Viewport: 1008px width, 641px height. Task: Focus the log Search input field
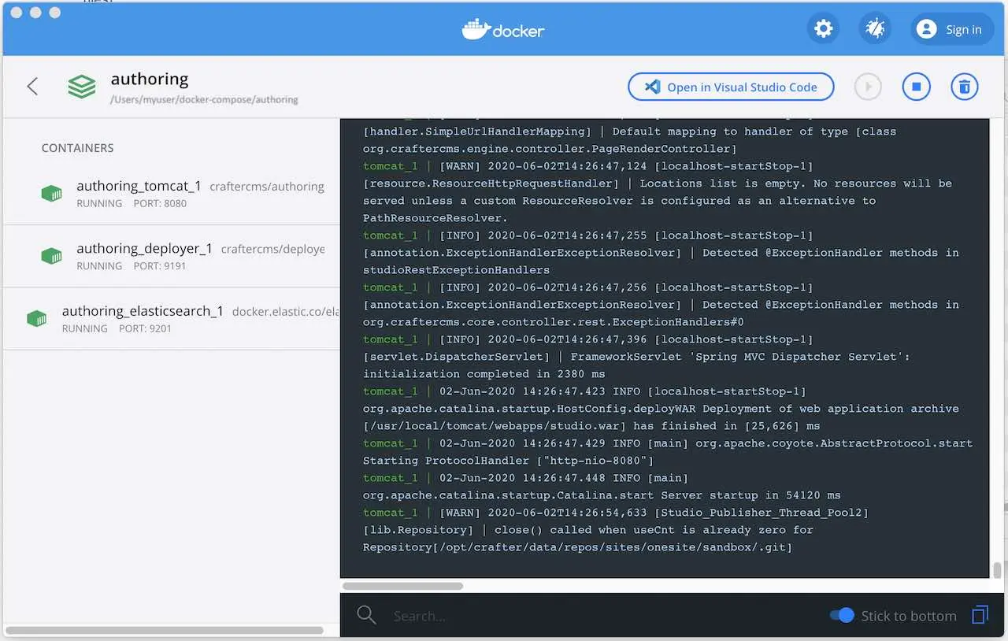point(602,616)
